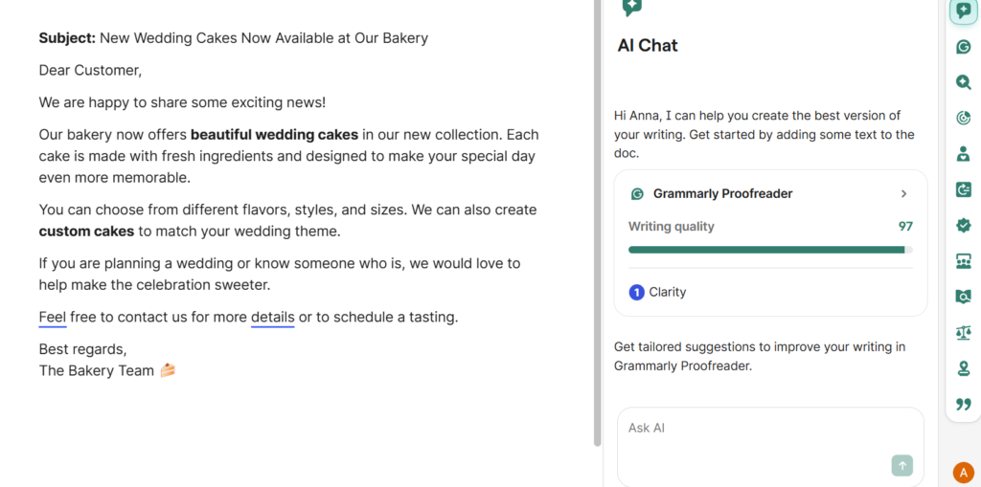Open the Clarity suggestion count badge
The image size is (981, 487).
pos(636,292)
